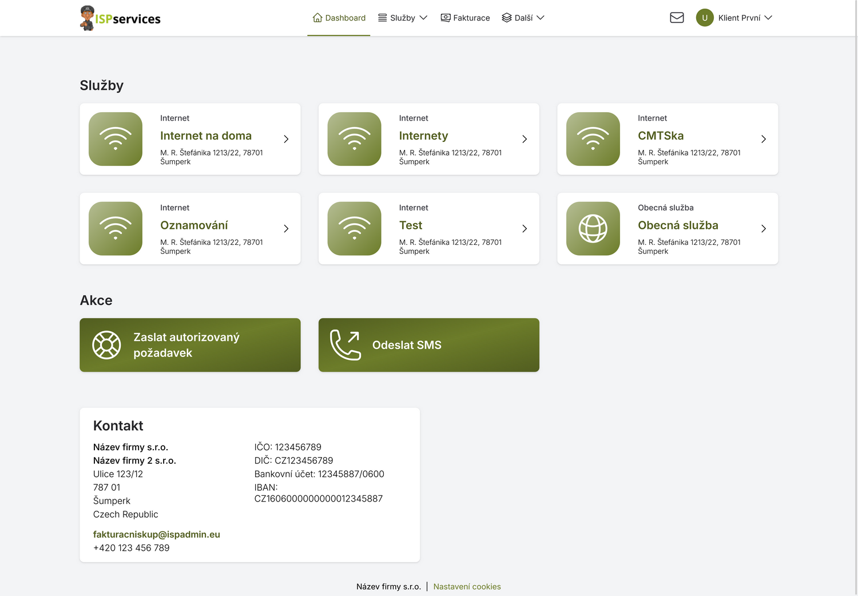Screen dimensions: 858x596
Task: Click the Bankovní účet: 12345887/0600 text
Action: pyautogui.click(x=319, y=474)
